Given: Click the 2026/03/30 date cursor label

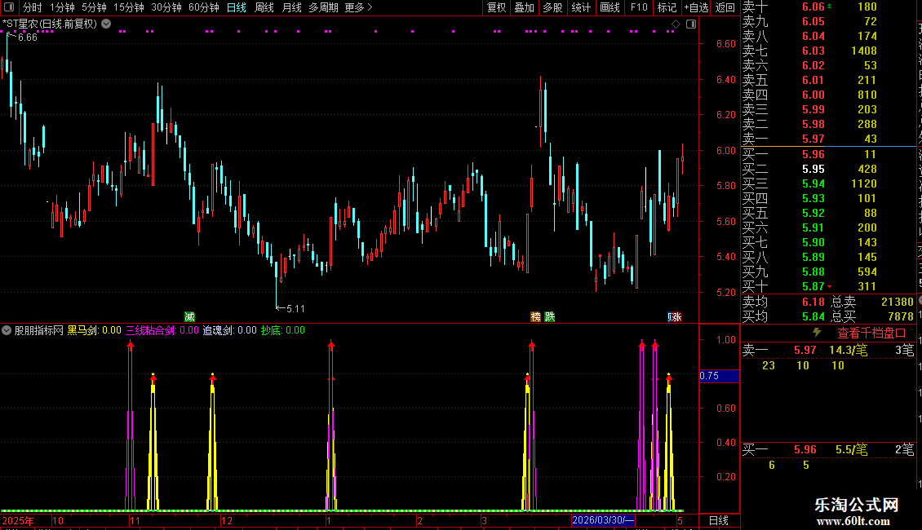Looking at the screenshot, I should point(603,520).
